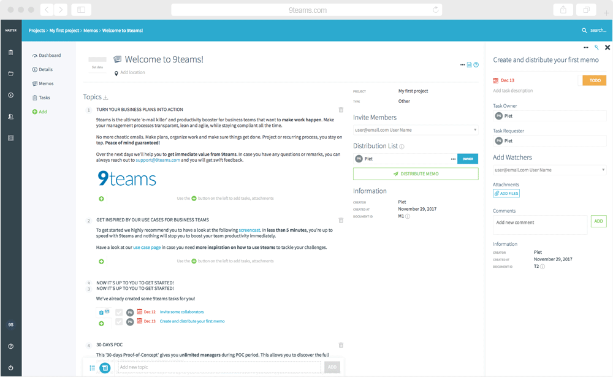The image size is (613, 377).
Task: Click the round blue memo button at bottom
Action: coord(105,368)
